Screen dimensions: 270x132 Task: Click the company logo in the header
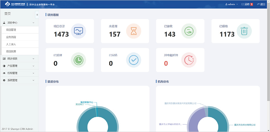[x=15, y=4]
